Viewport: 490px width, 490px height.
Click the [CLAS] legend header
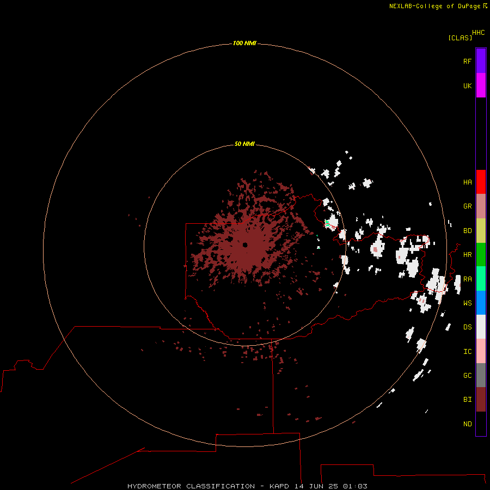click(x=460, y=38)
